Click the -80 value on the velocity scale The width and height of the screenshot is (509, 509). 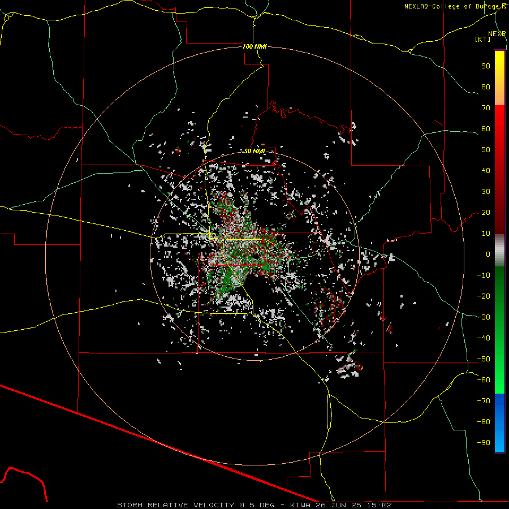pos(484,422)
